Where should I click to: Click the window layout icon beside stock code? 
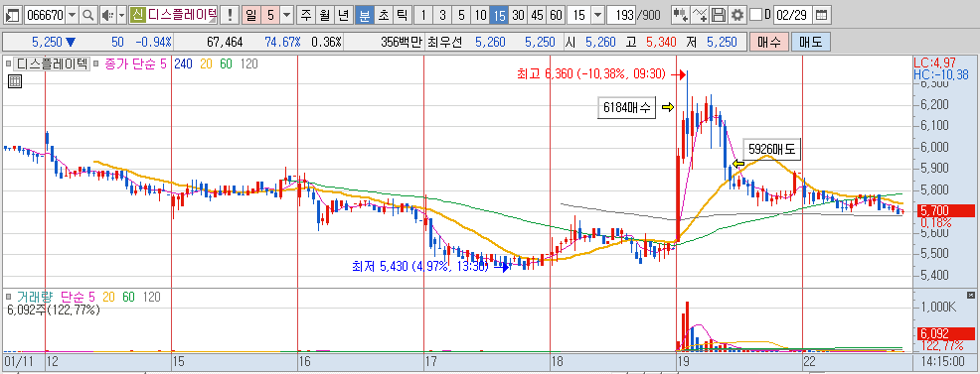(13, 15)
